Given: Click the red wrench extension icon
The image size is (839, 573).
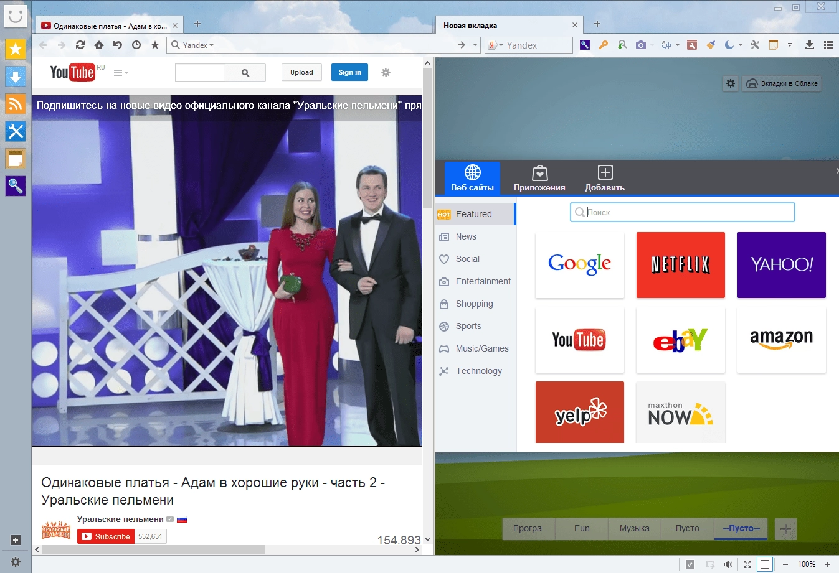Looking at the screenshot, I should (x=692, y=45).
